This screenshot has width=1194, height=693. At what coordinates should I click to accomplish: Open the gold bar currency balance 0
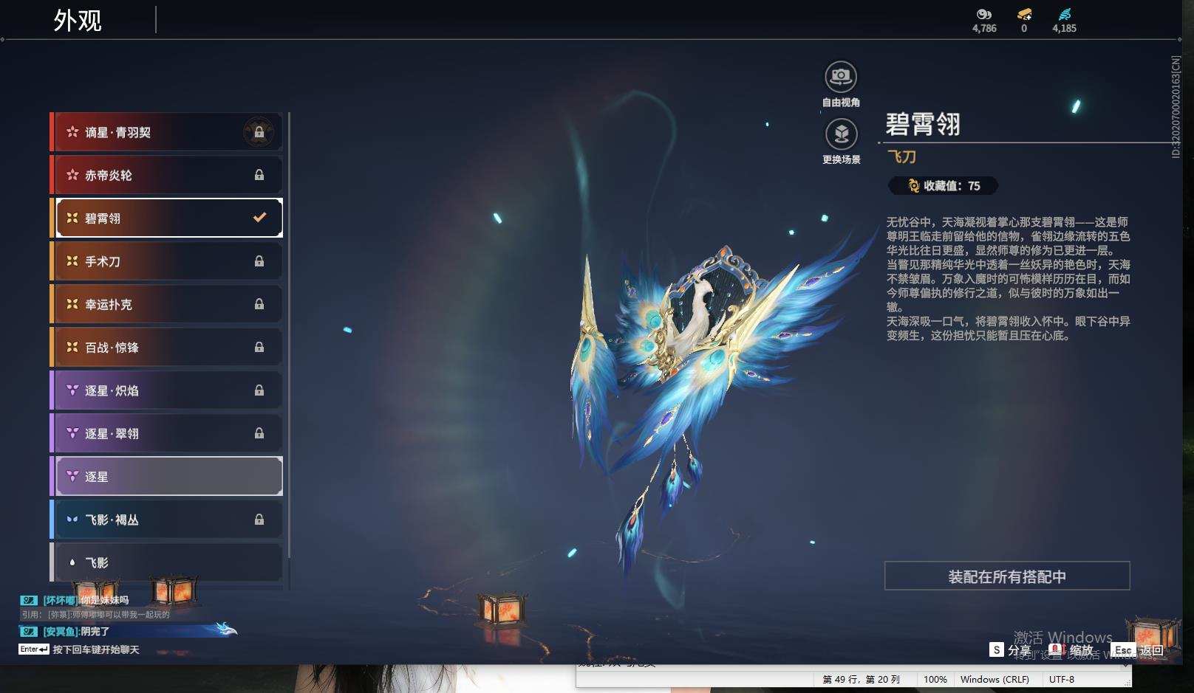pyautogui.click(x=1024, y=21)
